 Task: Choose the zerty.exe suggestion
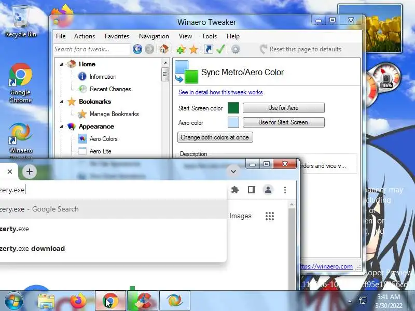pyautogui.click(x=113, y=229)
